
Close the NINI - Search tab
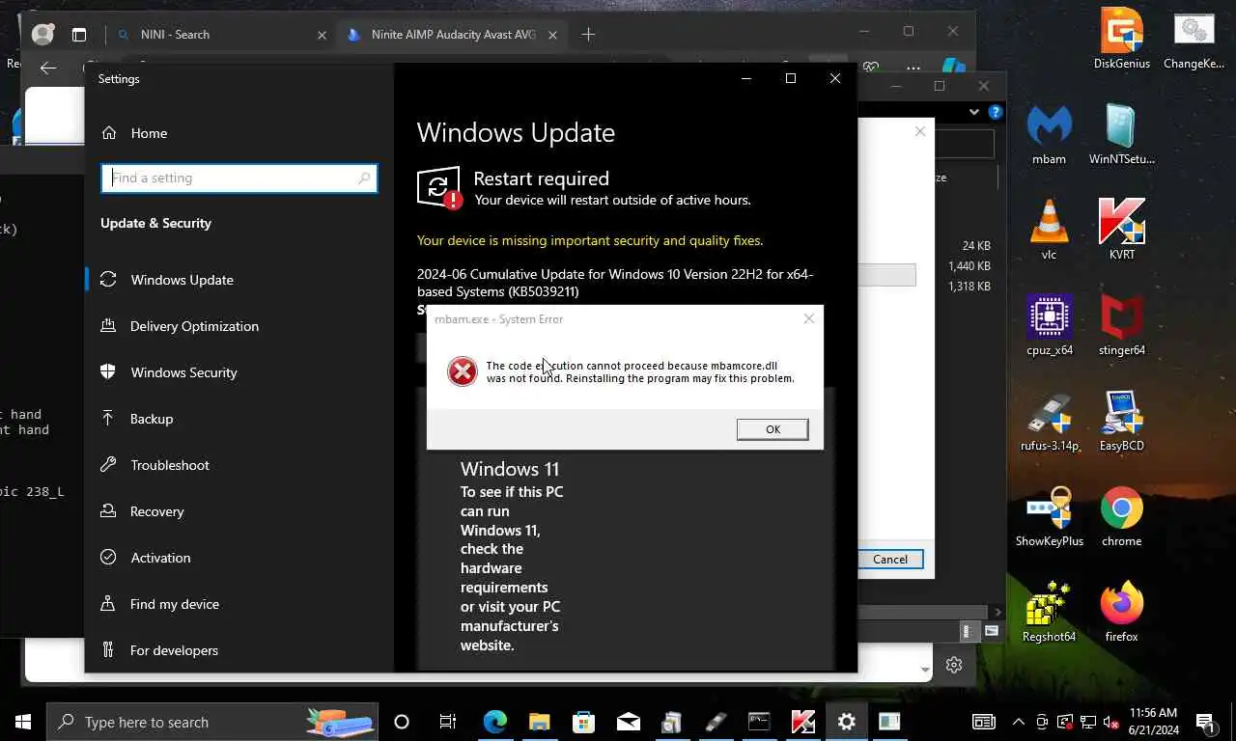click(322, 35)
